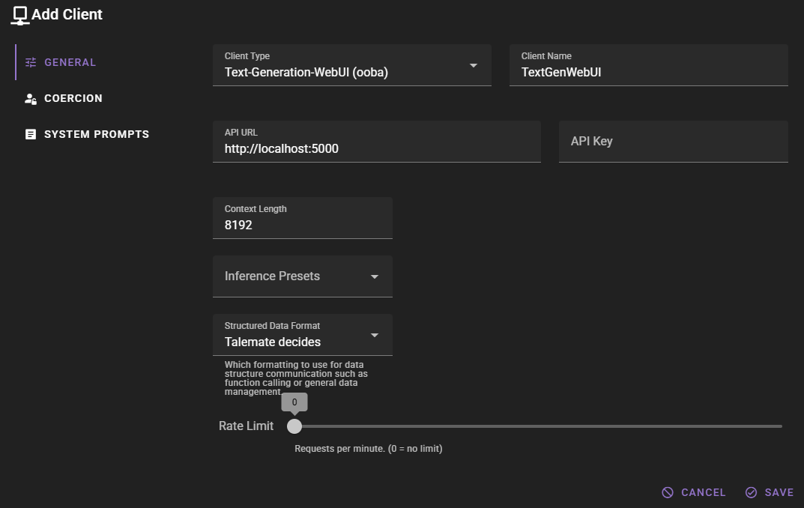804x508 pixels.
Task: Click the document icon next to System Prompts
Action: click(31, 134)
